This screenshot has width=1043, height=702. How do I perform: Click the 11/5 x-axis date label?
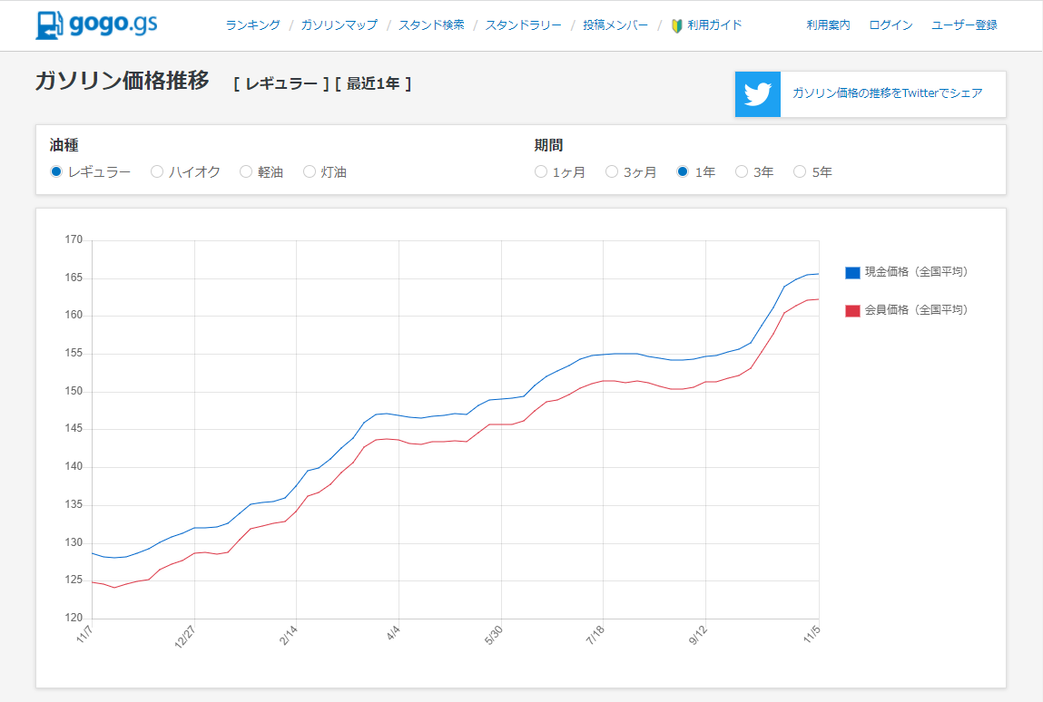(812, 634)
